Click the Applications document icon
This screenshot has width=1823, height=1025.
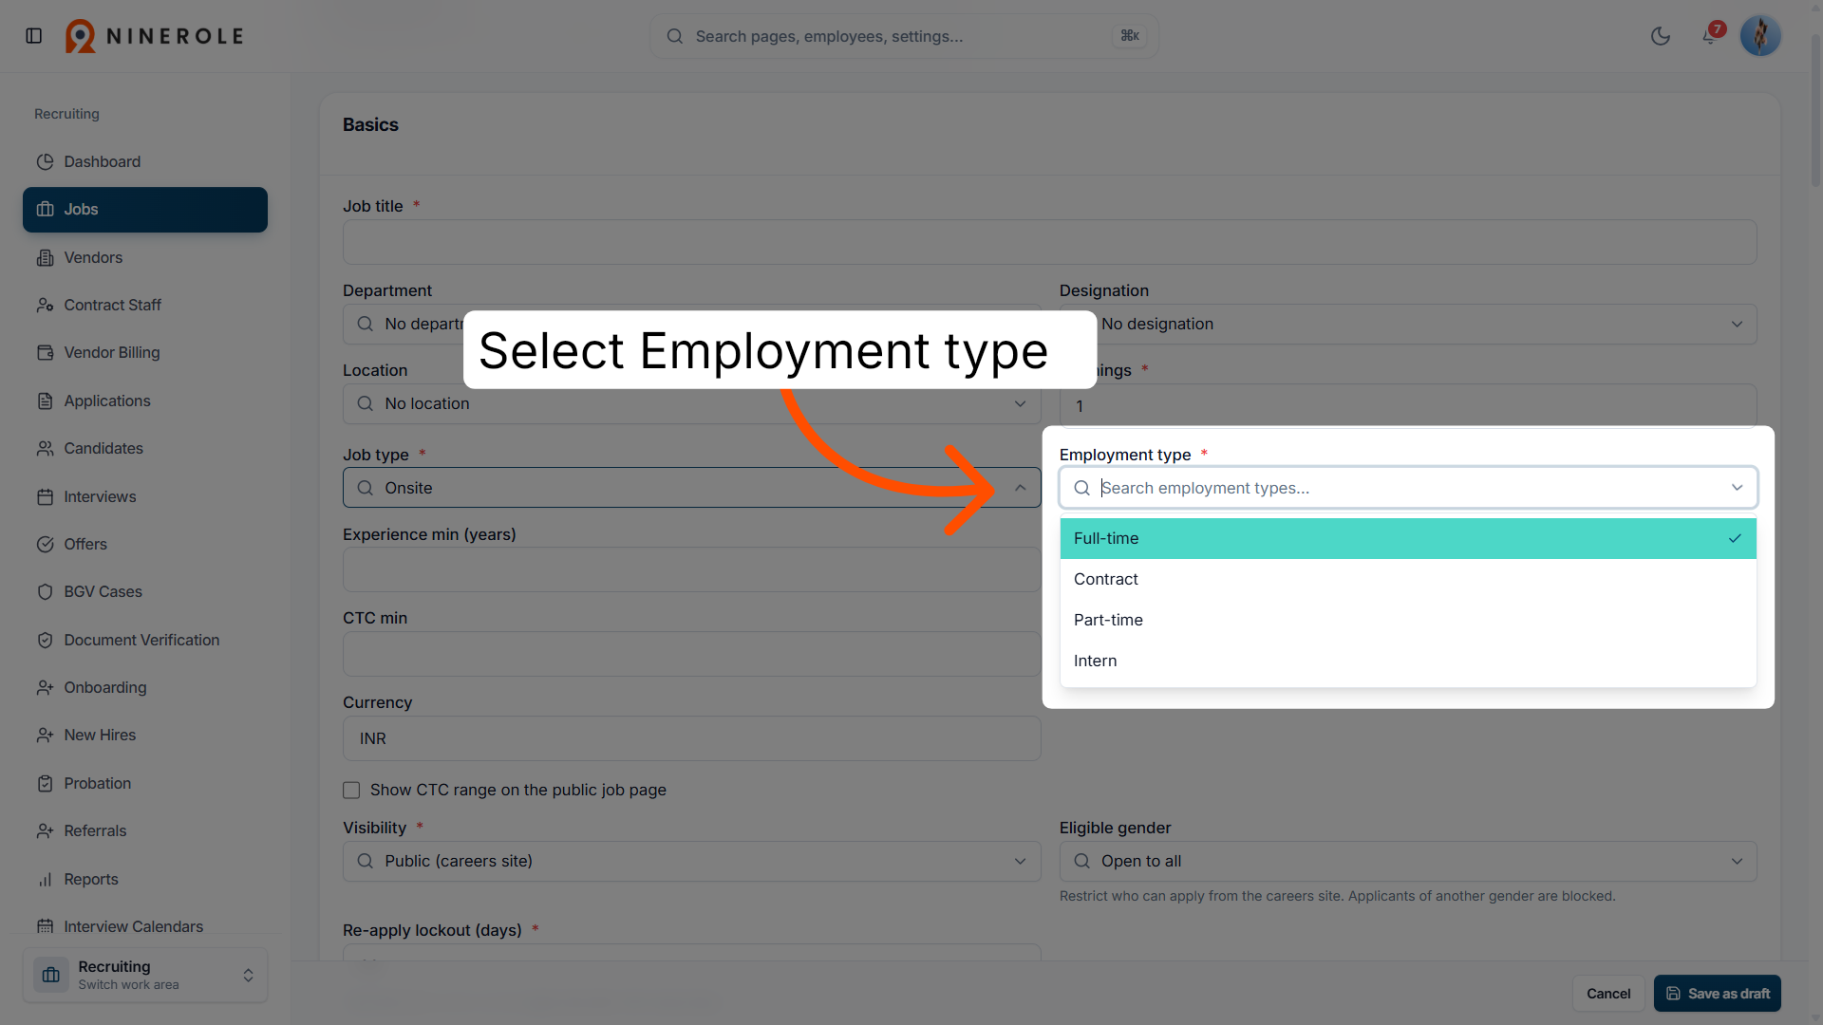click(45, 401)
